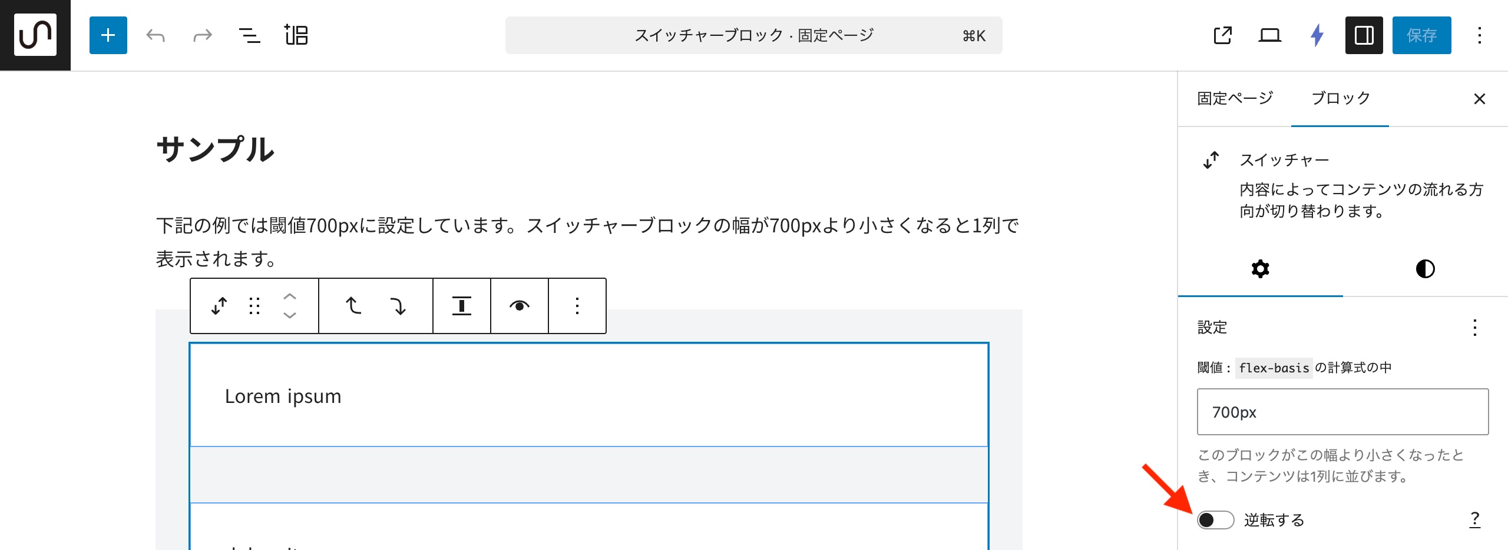This screenshot has height=550, width=1508.
Task: Click the eye visibility icon in block toolbar
Action: [x=520, y=306]
